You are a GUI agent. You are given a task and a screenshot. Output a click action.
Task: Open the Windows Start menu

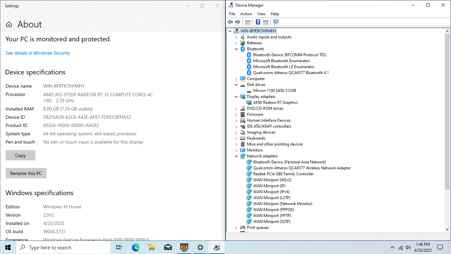[8, 247]
